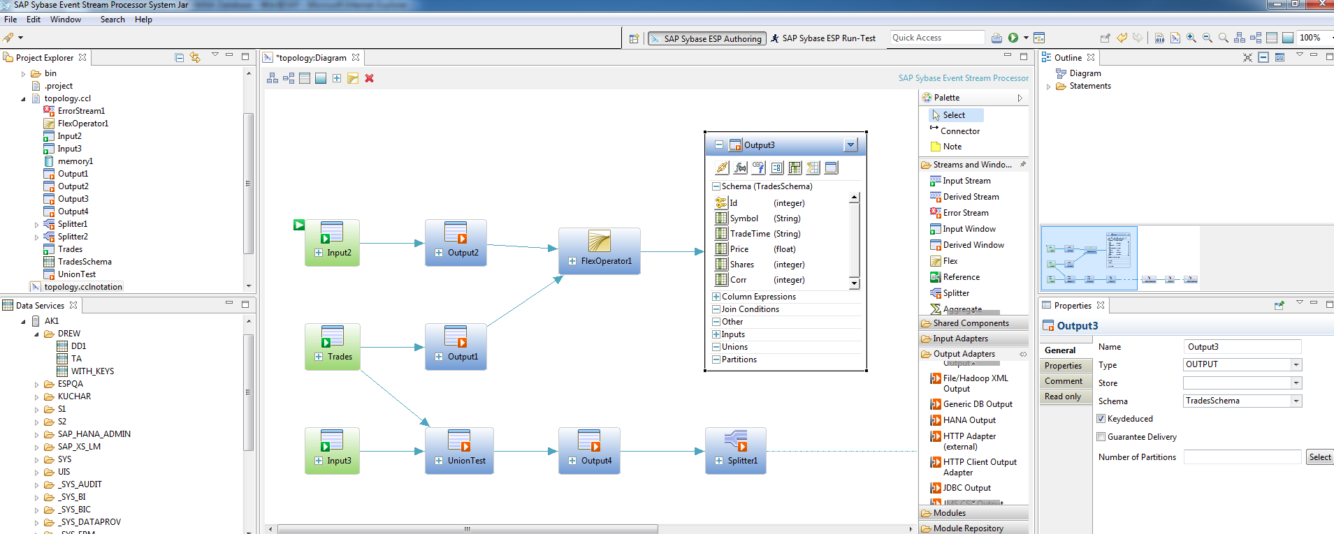Open the Type dropdown showing OUTPUT

coord(1296,364)
